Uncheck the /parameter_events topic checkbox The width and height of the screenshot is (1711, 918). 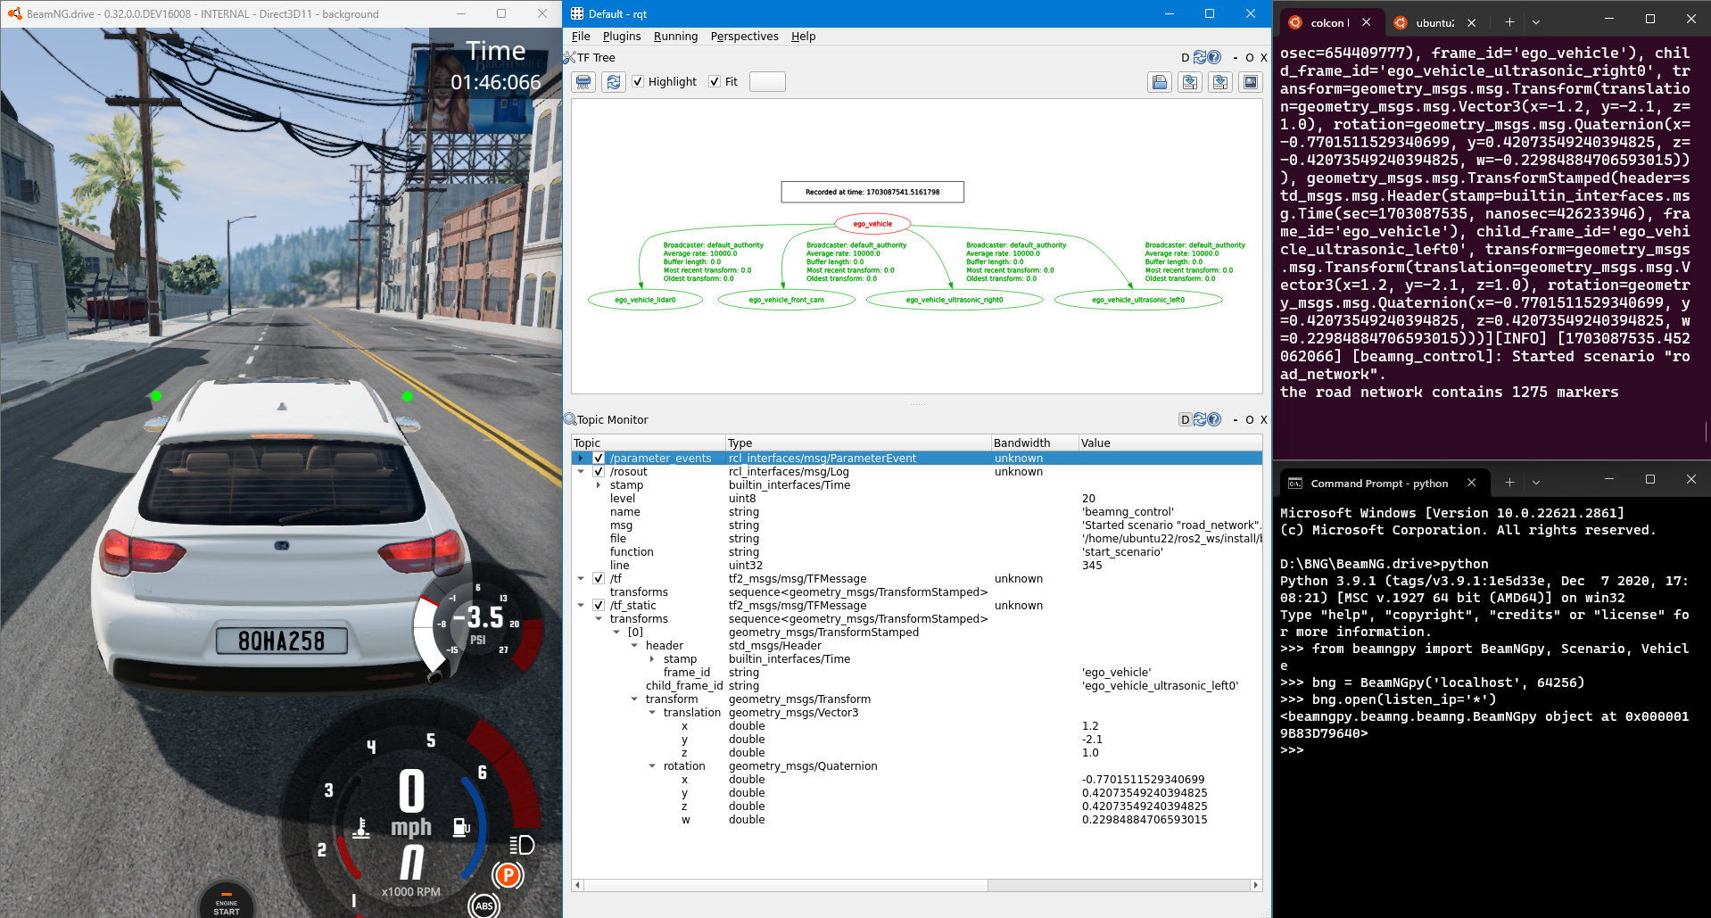[599, 459]
